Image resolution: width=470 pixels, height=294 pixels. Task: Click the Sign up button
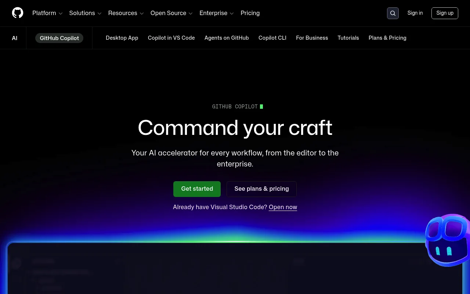[445, 13]
